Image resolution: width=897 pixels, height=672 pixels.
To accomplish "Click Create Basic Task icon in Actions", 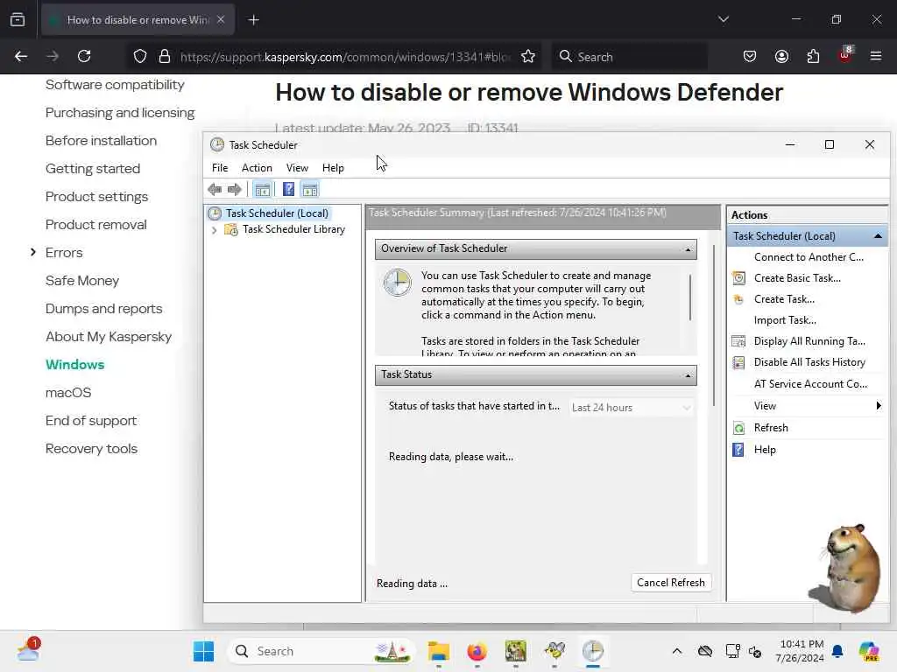I will (x=739, y=278).
